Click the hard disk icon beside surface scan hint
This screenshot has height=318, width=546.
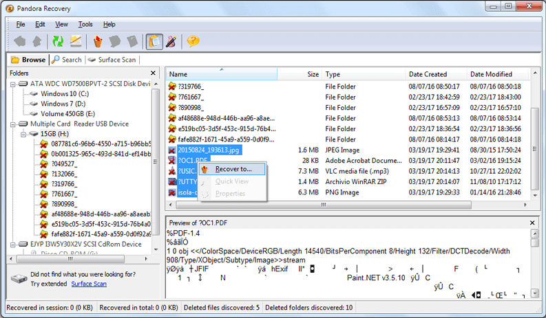tap(19, 279)
